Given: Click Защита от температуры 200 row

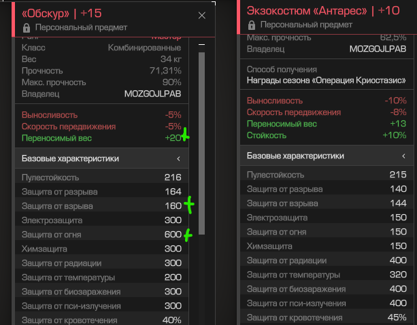Looking at the screenshot, I should pos(101,277).
